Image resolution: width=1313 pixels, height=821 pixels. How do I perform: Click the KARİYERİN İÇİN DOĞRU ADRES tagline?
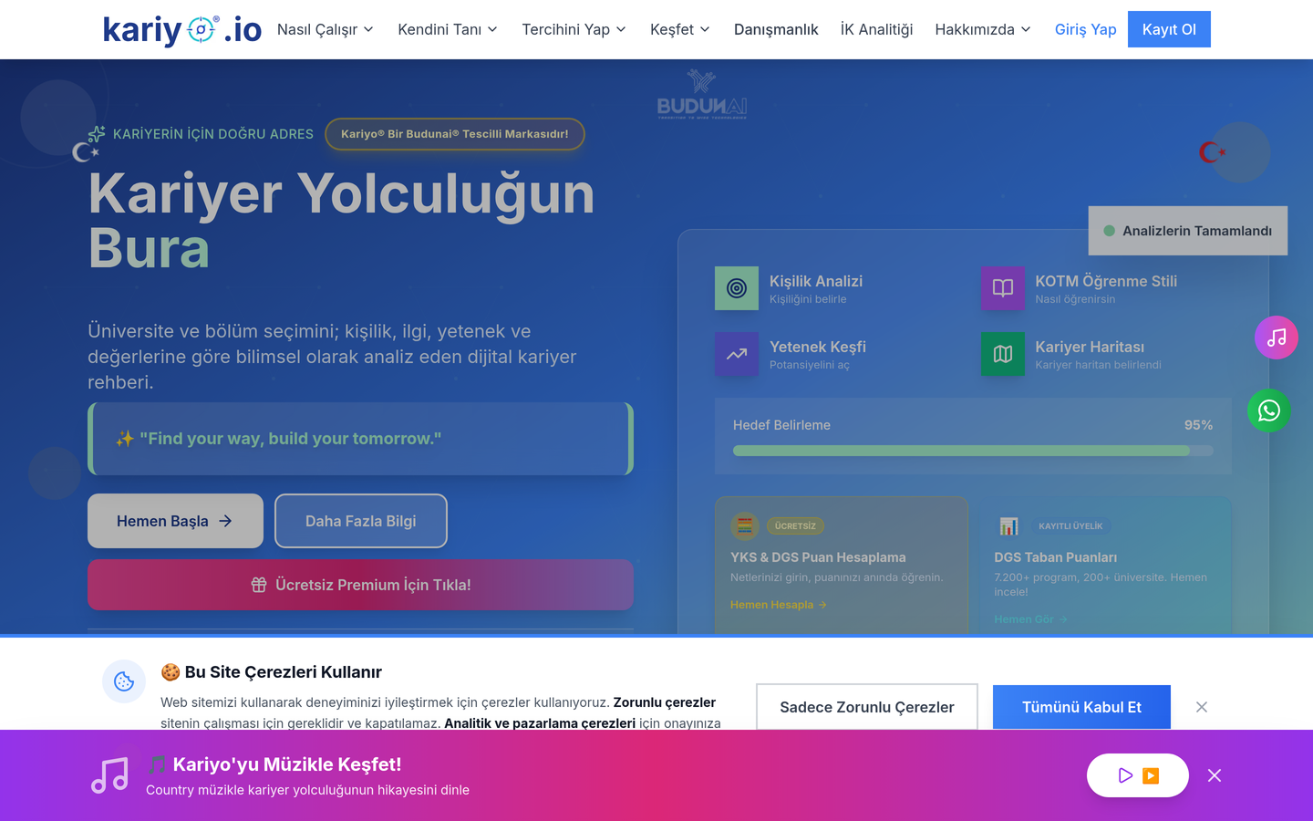(213, 134)
